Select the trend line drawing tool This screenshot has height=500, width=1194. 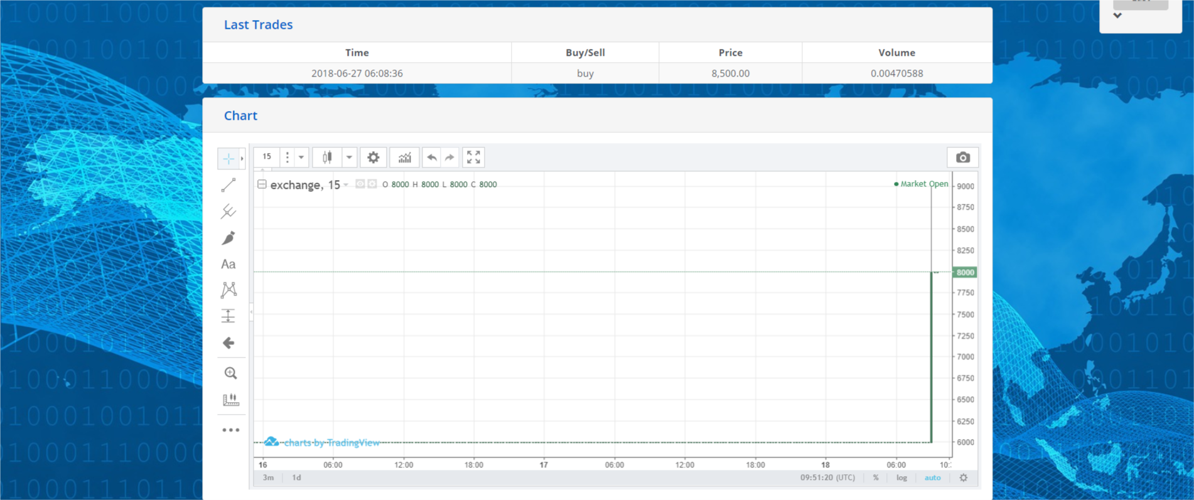(229, 185)
